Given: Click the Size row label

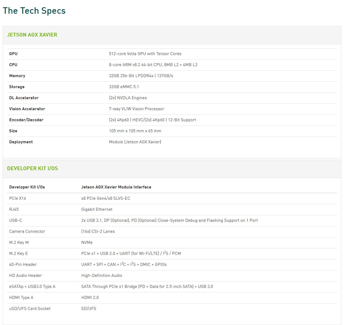Looking at the screenshot, I should [13, 131].
